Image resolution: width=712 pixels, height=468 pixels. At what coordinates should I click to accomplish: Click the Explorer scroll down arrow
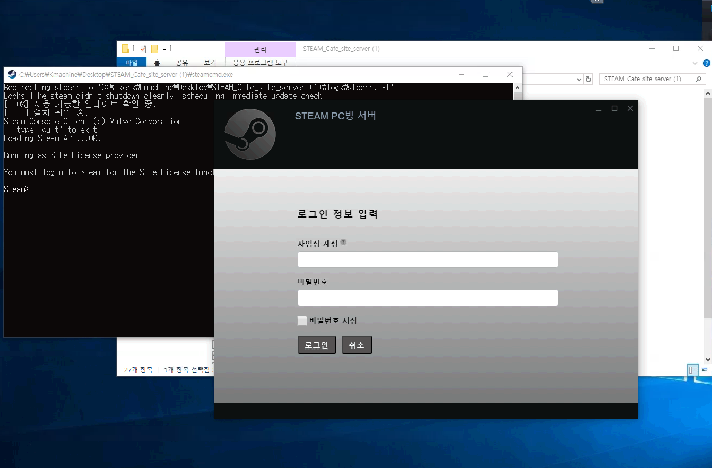[708, 359]
